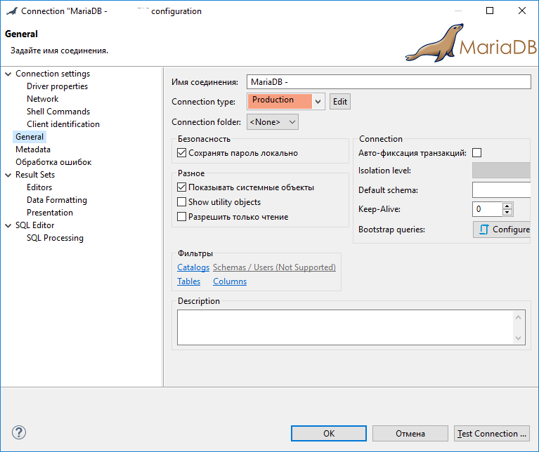Open Client identification page
This screenshot has width=539, height=452.
[x=63, y=124]
